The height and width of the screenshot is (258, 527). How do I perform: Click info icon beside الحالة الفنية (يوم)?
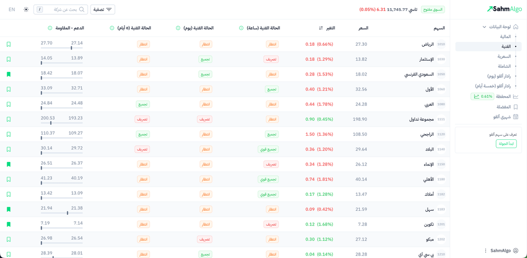pyautogui.click(x=178, y=28)
